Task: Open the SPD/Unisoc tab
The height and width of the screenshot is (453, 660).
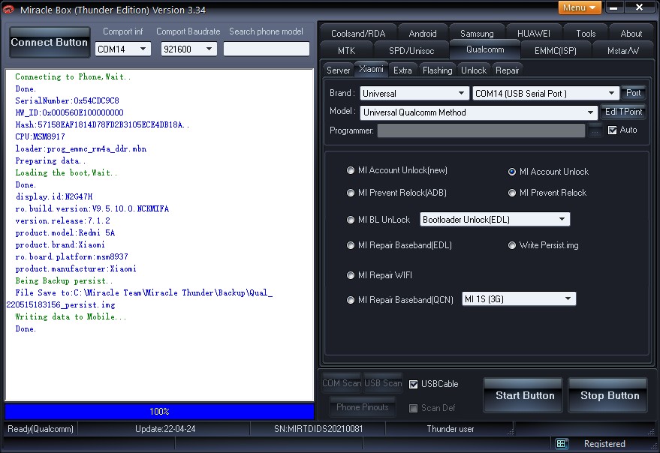Action: pyautogui.click(x=411, y=51)
